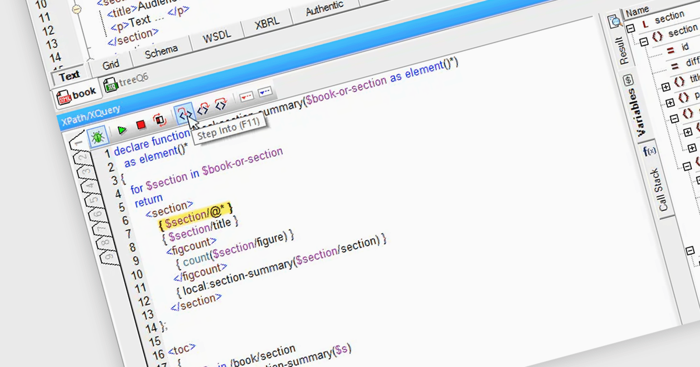Click 'for $section in $book-or-section' line
700x367 pixels.
[206, 170]
